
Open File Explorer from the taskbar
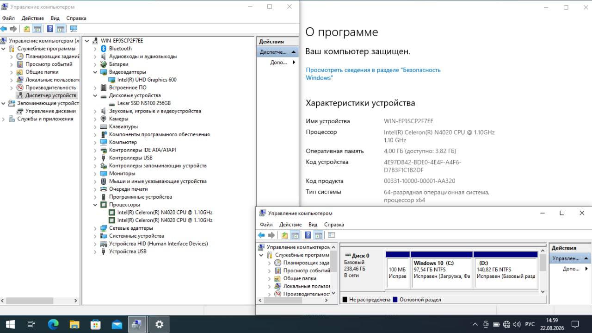(x=74, y=324)
